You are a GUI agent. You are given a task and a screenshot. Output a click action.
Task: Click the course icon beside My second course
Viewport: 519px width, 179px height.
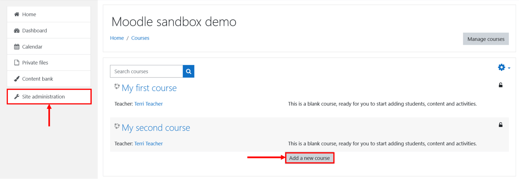(x=117, y=126)
